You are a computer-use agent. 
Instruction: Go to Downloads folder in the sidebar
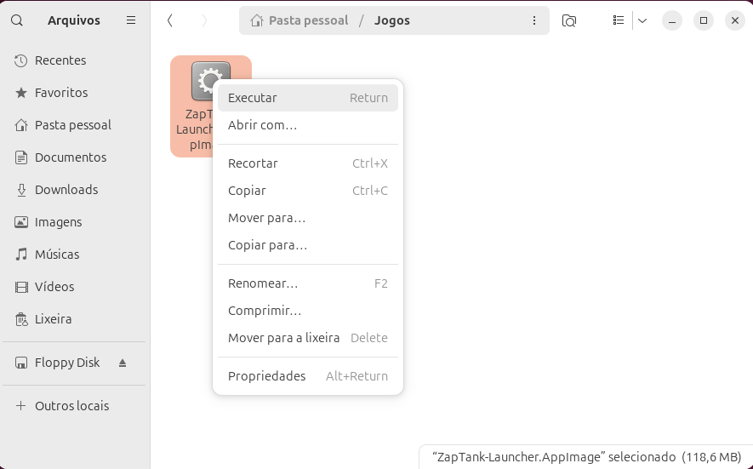click(66, 190)
